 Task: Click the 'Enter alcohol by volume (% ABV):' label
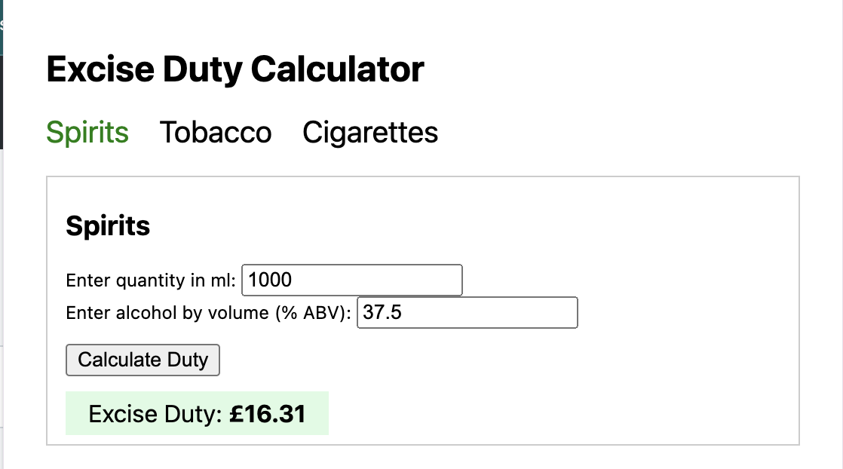pos(209,313)
